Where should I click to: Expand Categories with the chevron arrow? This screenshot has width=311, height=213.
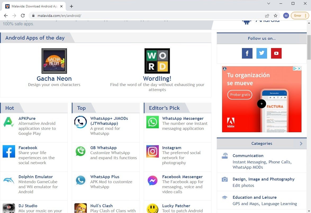pos(301,144)
